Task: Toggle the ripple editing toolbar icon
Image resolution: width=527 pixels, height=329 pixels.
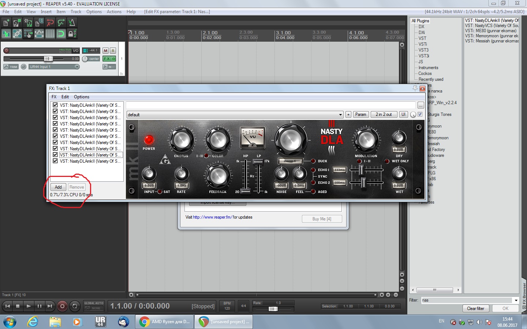Action: pyautogui.click(x=28, y=34)
